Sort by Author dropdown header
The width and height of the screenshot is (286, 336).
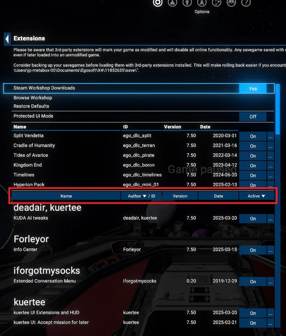pyautogui.click(x=141, y=196)
